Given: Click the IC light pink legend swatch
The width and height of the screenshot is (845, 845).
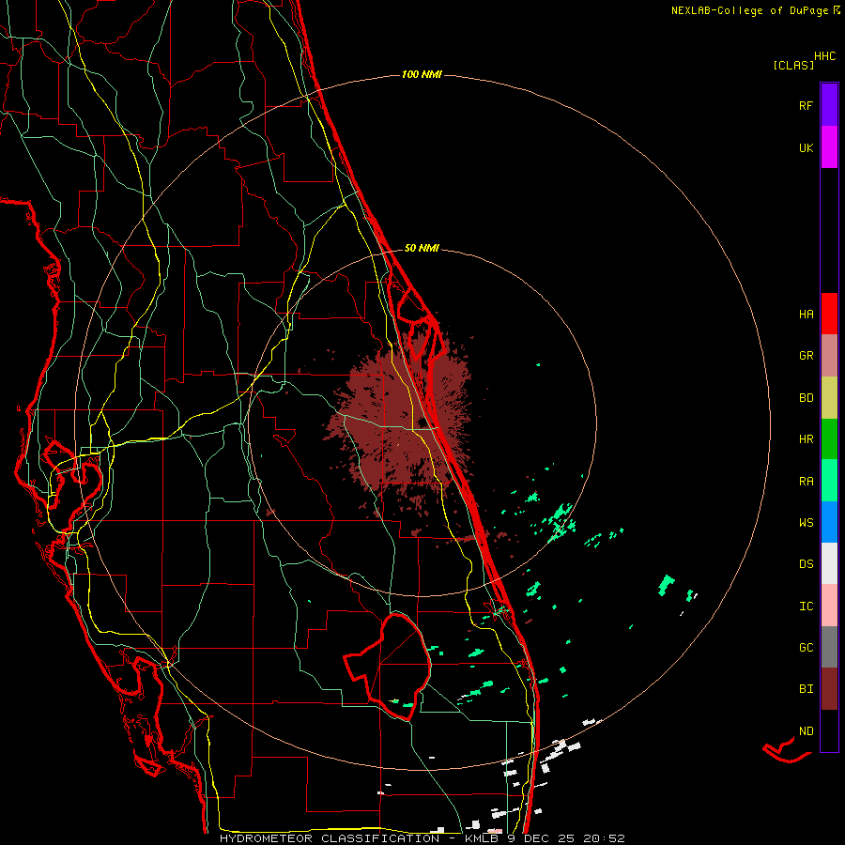Looking at the screenshot, I should click(x=829, y=606).
